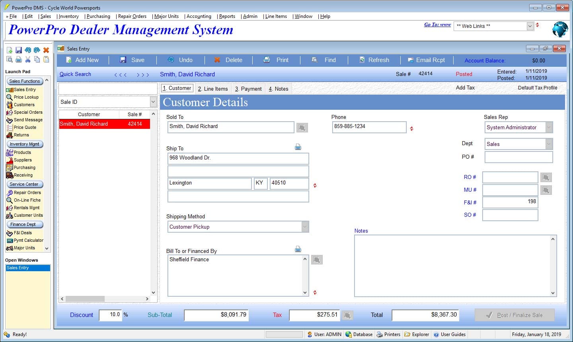Click the Email Rcpt button

point(426,60)
